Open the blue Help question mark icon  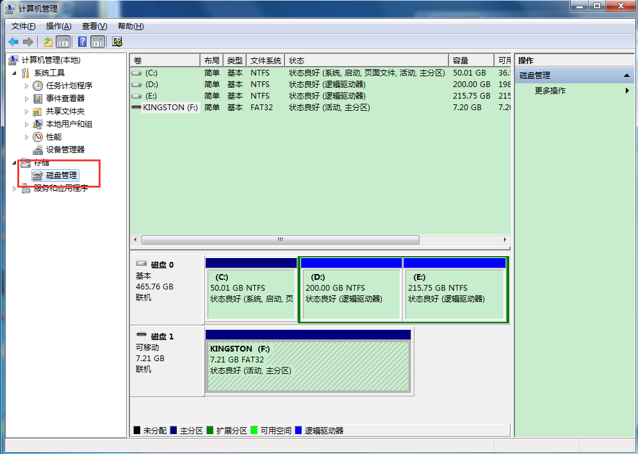(82, 42)
